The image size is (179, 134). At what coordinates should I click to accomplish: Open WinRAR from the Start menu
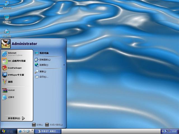[11, 90]
